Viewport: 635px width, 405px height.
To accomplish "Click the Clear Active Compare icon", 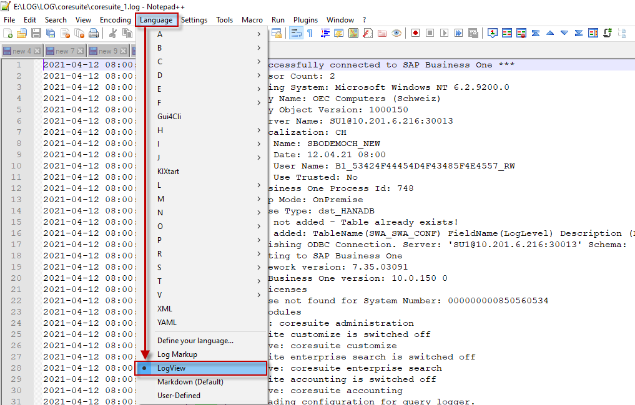I will 521,33.
